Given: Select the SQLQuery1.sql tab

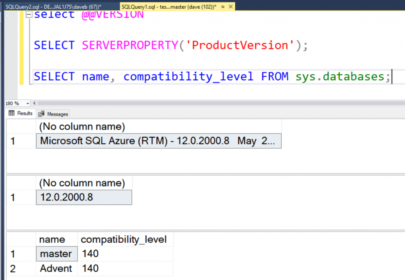Looking at the screenshot, I should point(170,7).
